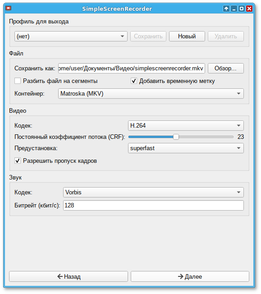Click the Звук section heading
This screenshot has width=261, height=294.
(x=15, y=177)
